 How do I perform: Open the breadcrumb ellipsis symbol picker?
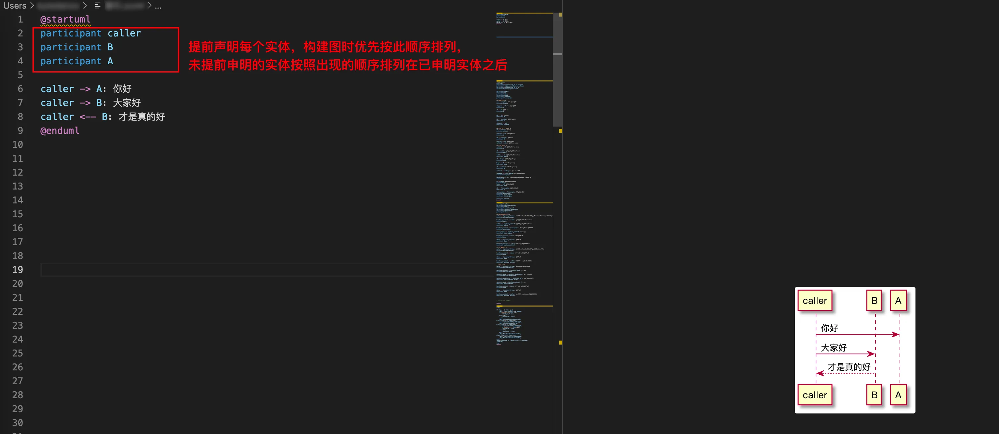pyautogui.click(x=158, y=6)
